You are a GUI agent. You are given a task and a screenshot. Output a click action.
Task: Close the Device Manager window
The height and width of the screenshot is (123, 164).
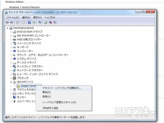pyautogui.click(x=150, y=11)
